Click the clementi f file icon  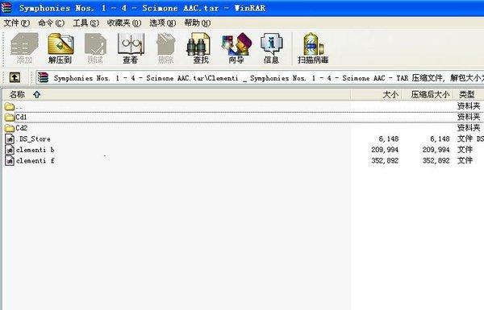10,160
